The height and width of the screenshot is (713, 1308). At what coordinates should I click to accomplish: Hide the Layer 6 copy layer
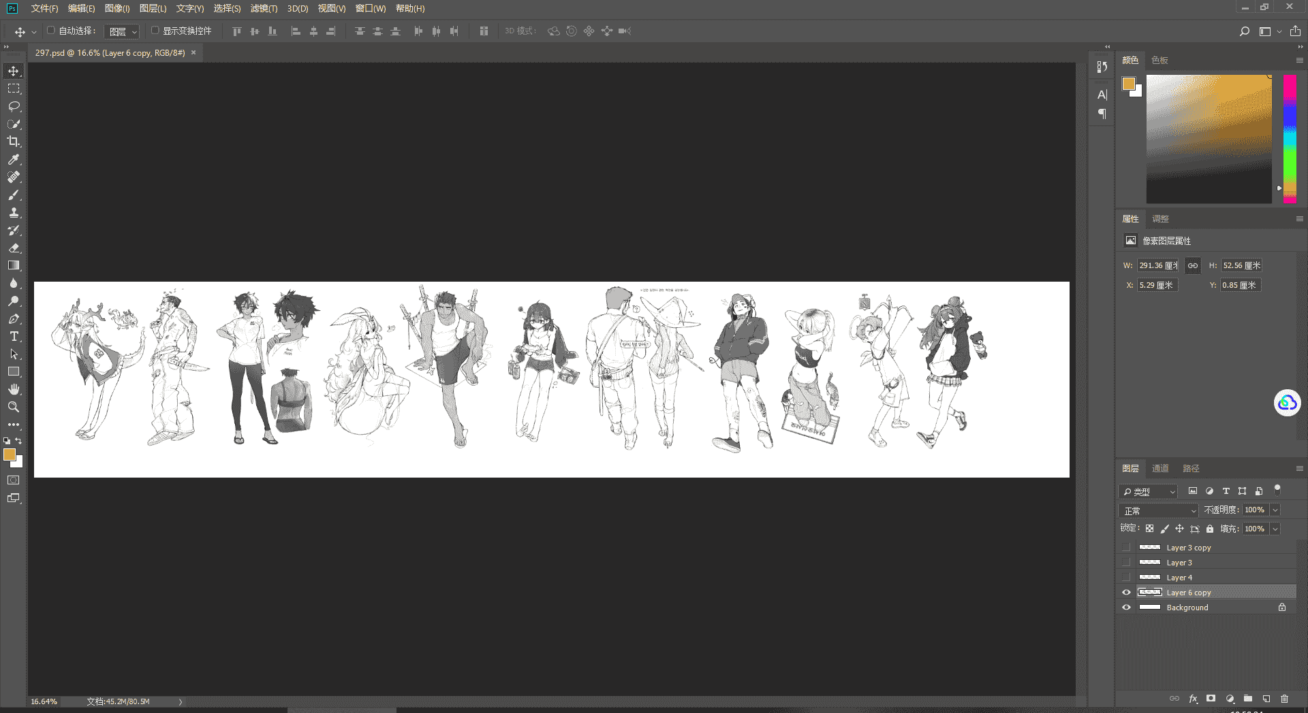(x=1126, y=593)
